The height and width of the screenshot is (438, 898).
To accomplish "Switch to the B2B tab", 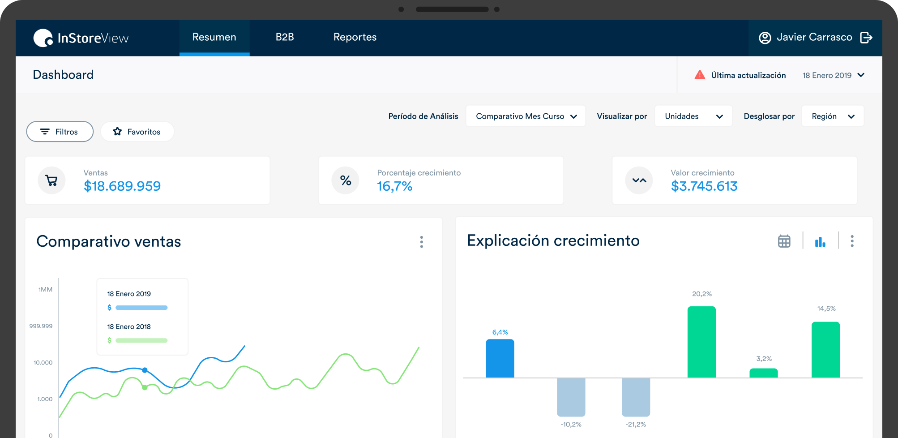I will pos(285,38).
